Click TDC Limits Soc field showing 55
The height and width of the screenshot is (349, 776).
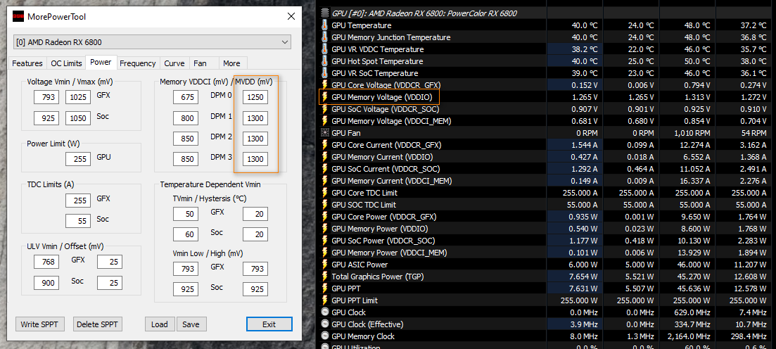coord(78,221)
